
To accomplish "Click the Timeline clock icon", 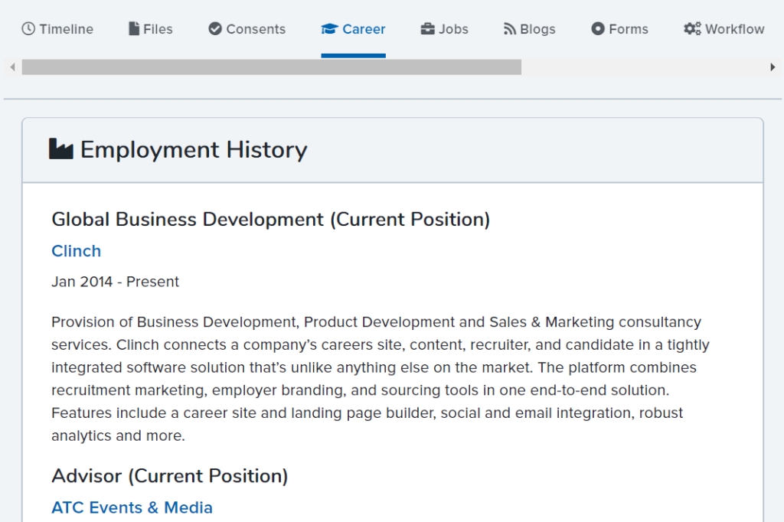I will (28, 29).
